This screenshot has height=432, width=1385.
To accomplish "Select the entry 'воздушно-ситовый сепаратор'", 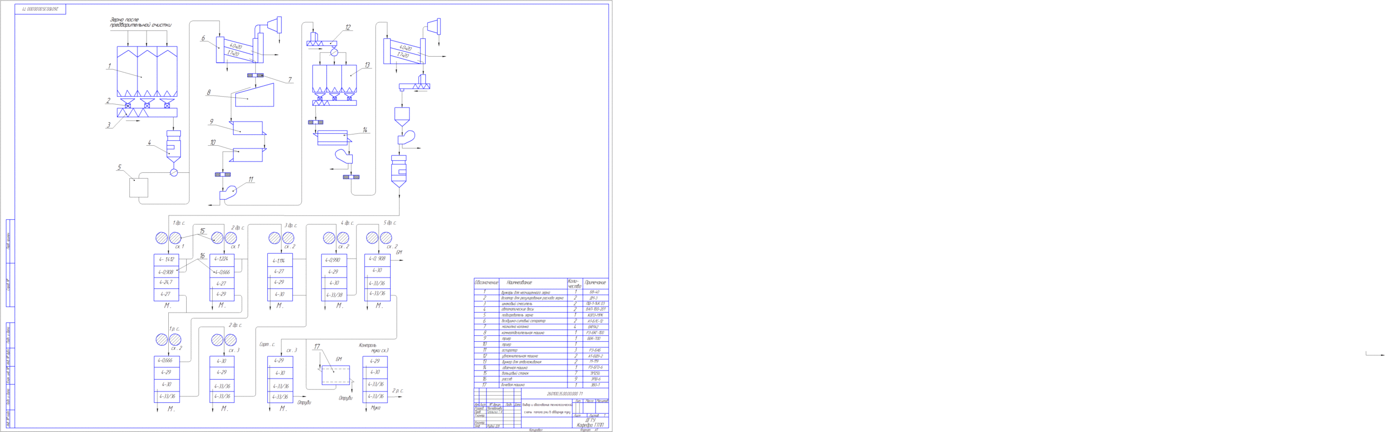I will [x=523, y=321].
